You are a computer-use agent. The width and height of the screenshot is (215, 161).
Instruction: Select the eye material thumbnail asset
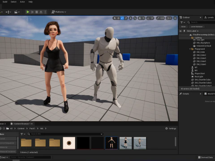coord(69,143)
